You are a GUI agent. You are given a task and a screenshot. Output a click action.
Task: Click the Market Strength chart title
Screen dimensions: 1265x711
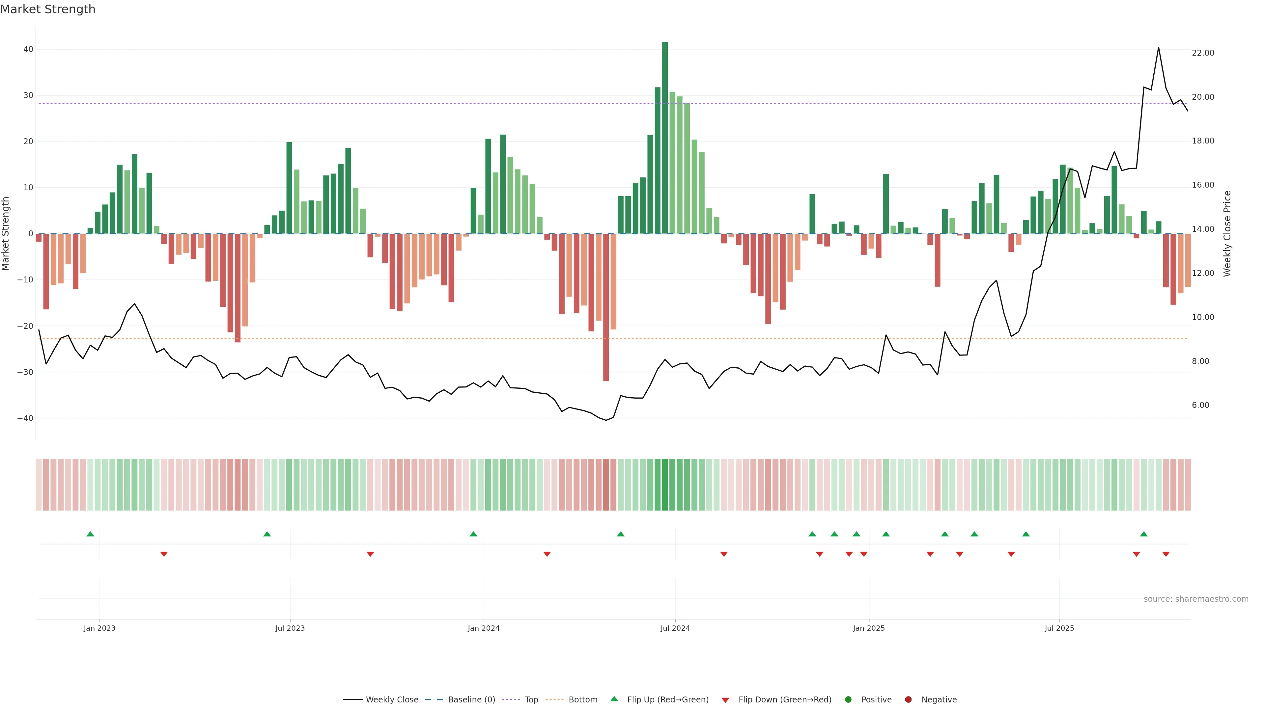[x=48, y=9]
